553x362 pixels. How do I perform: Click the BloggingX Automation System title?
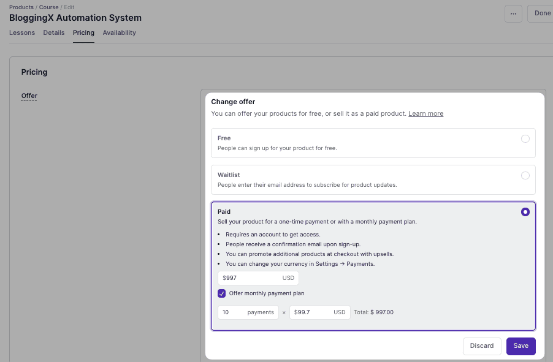tap(75, 18)
